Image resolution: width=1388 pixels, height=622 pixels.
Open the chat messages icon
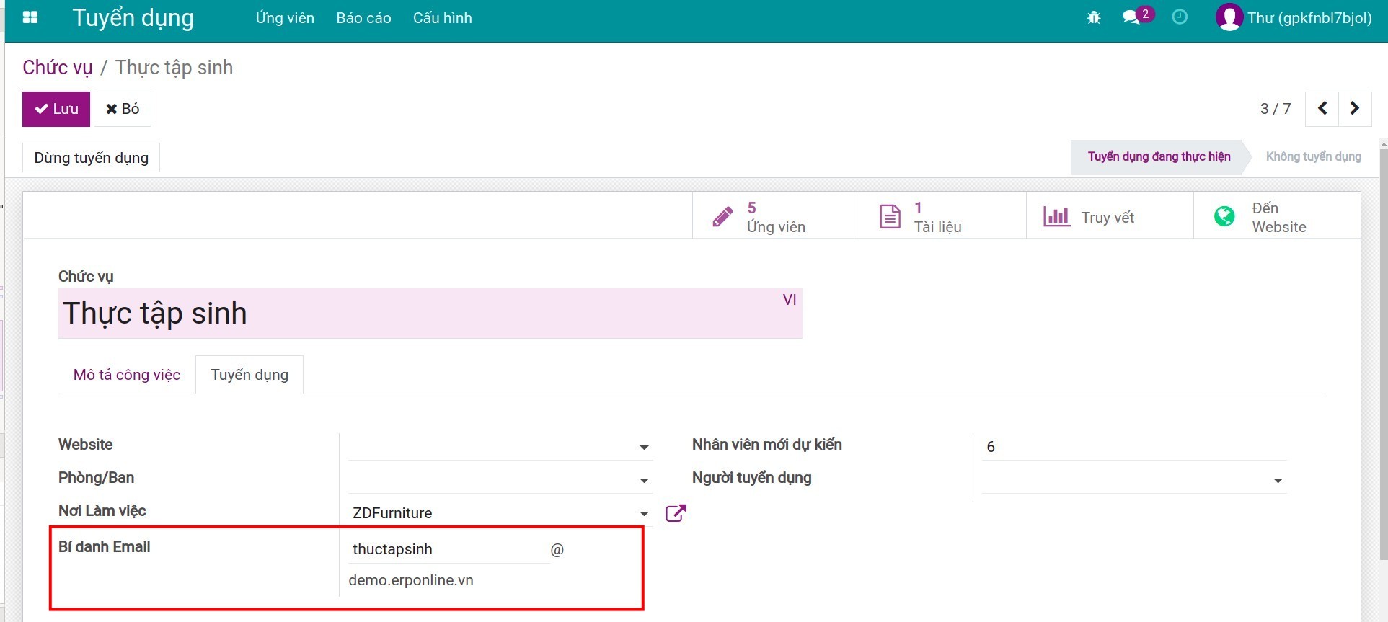coord(1131,17)
